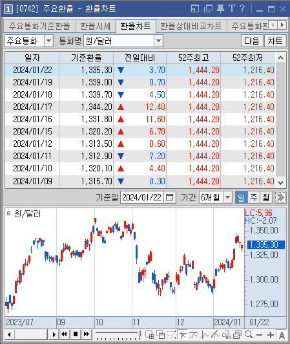The height and width of the screenshot is (344, 290).
Task: Click the 일자 column header
Action: click(32, 58)
